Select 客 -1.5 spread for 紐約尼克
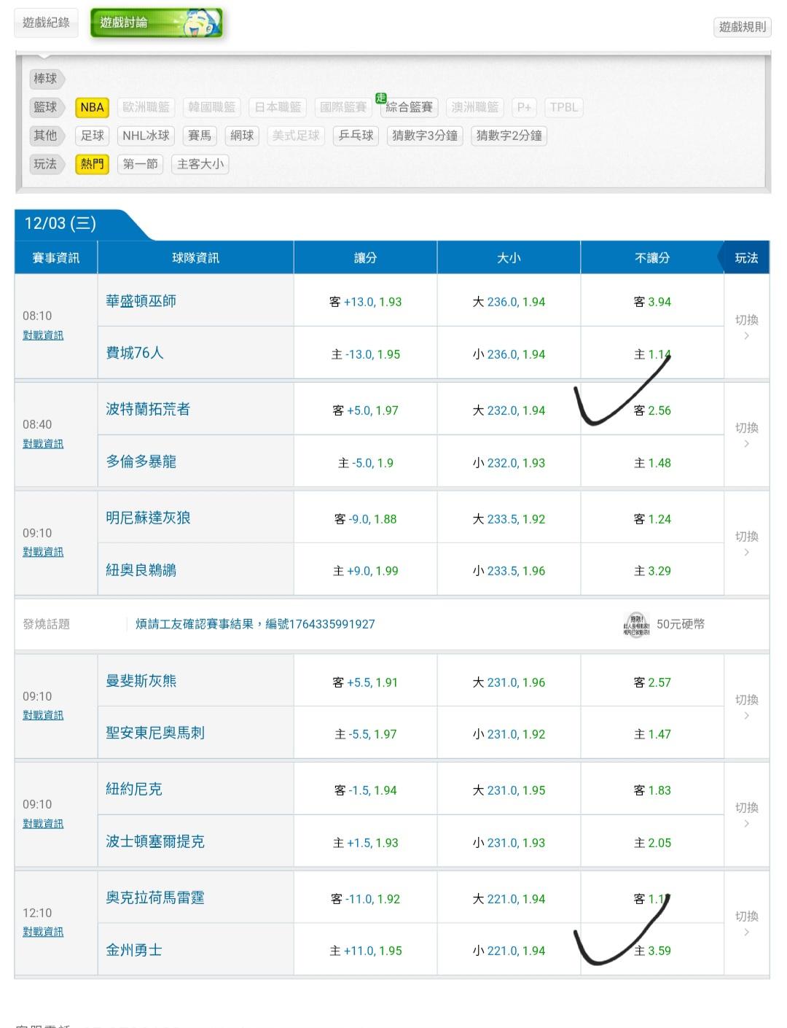The width and height of the screenshot is (787, 1028). tap(365, 790)
